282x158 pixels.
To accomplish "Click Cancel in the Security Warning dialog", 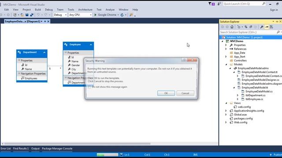I will (185, 93).
